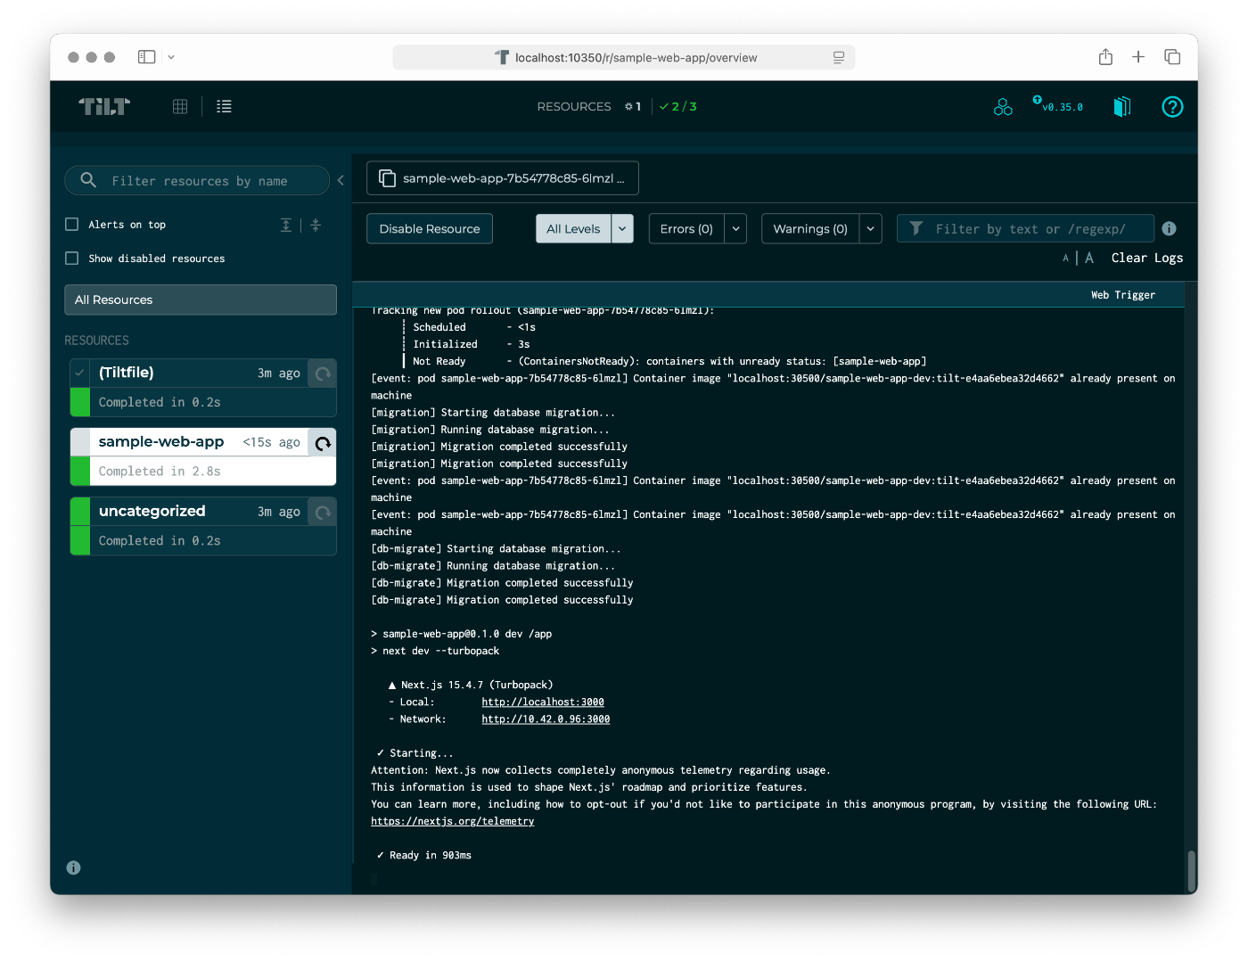Filter logs by Warnings (0)
The height and width of the screenshot is (961, 1248).
coord(810,229)
